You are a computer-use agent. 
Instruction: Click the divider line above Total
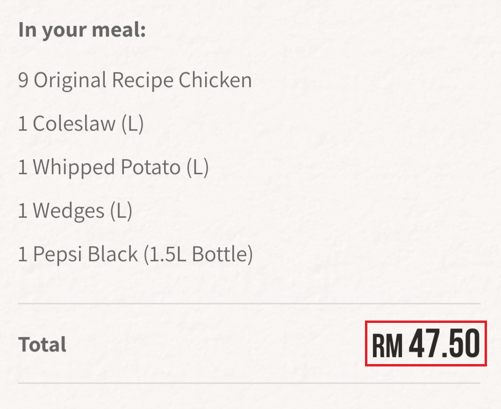click(x=249, y=304)
